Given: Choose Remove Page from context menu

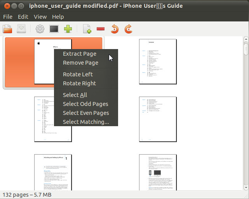Looking at the screenshot, I should click(86, 63).
